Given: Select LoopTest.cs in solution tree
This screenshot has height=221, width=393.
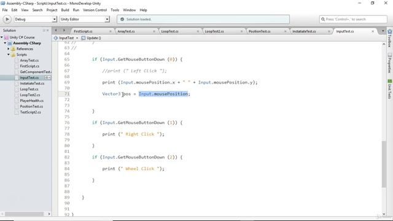Looking at the screenshot, I should pos(29,89).
